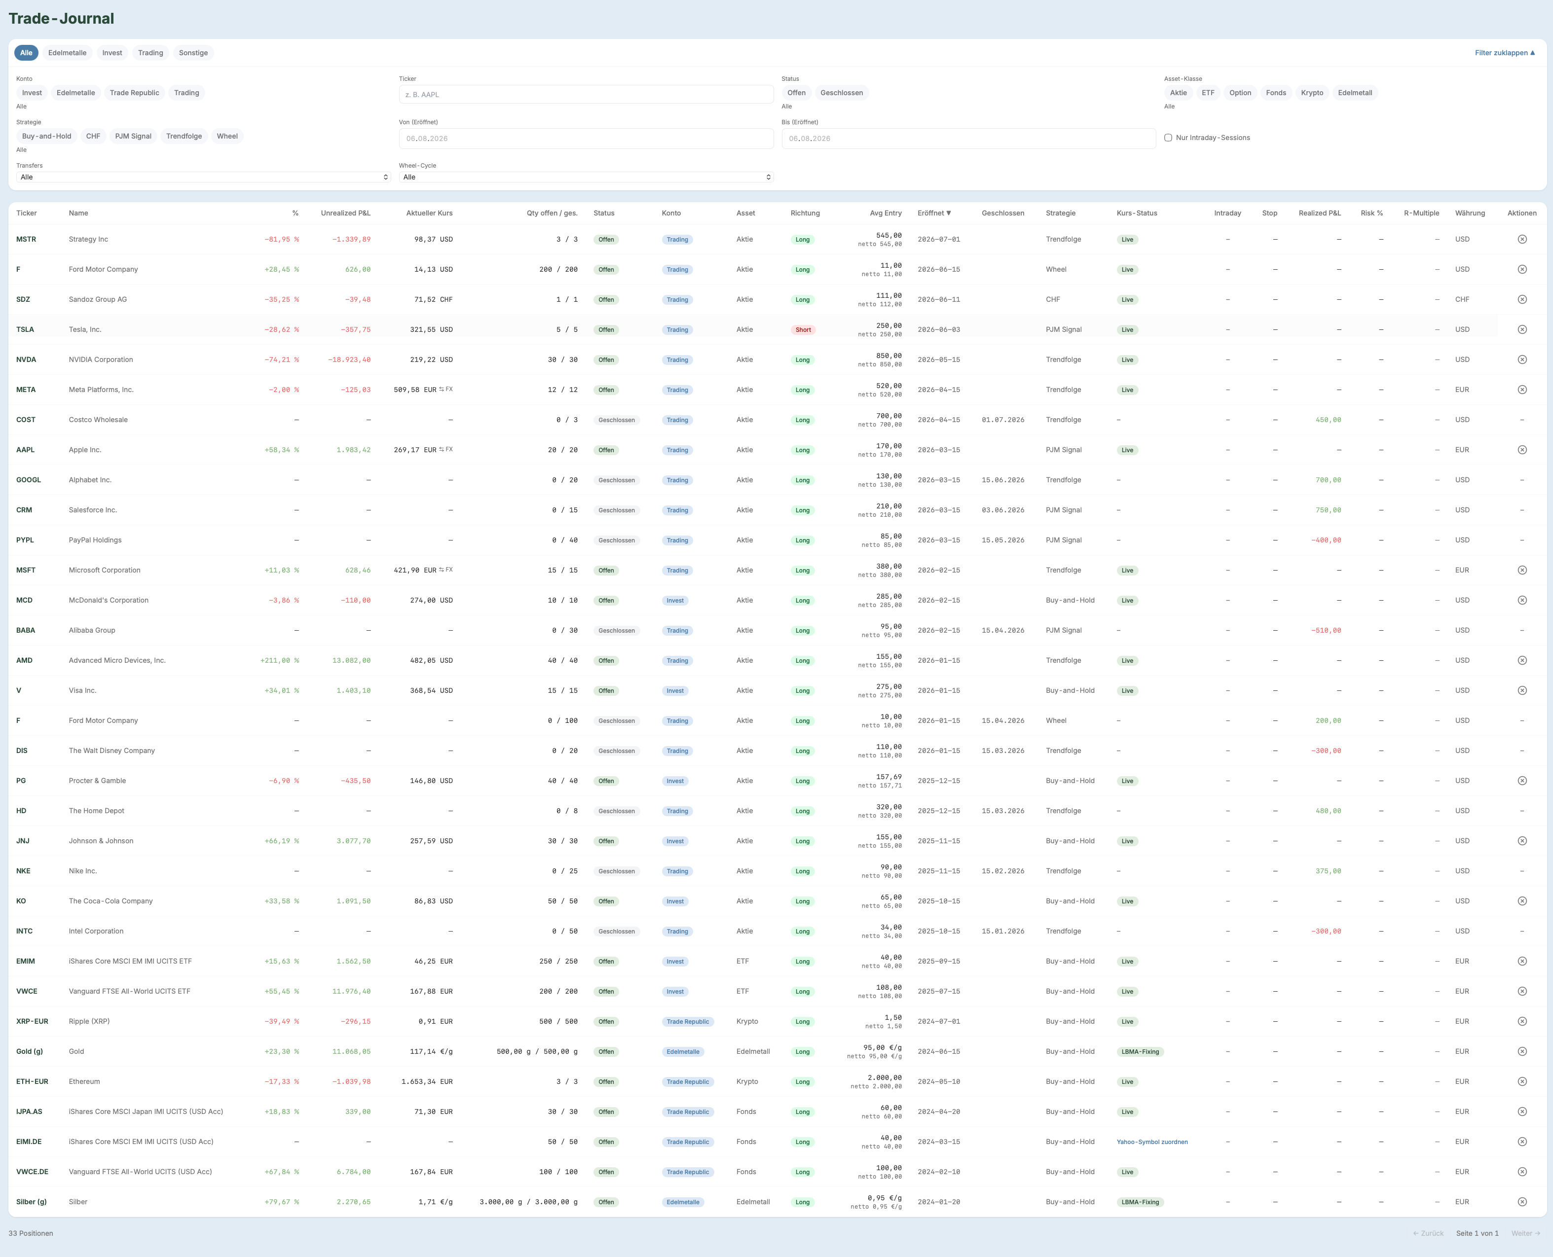Viewport: 1553px width, 1257px height.
Task: Click the action icon in the Silber (g) row
Action: (x=1522, y=1202)
